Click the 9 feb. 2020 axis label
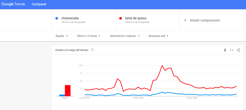 [138, 98]
